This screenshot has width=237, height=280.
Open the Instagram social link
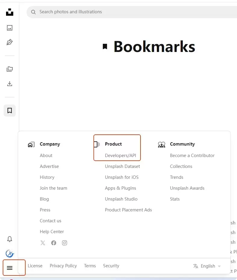pyautogui.click(x=65, y=243)
